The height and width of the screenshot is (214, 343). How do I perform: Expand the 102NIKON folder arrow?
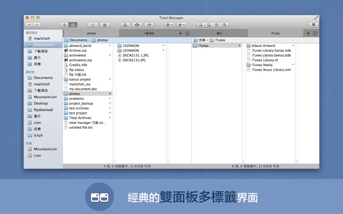(164, 46)
